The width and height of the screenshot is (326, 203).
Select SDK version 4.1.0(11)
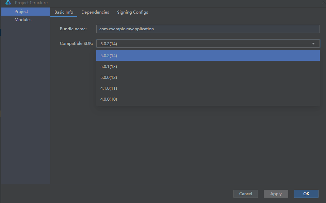(x=208, y=88)
